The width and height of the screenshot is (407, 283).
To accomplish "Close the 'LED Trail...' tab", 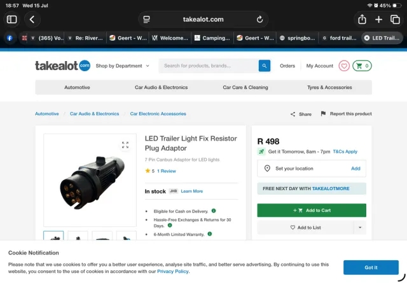I will (x=367, y=38).
